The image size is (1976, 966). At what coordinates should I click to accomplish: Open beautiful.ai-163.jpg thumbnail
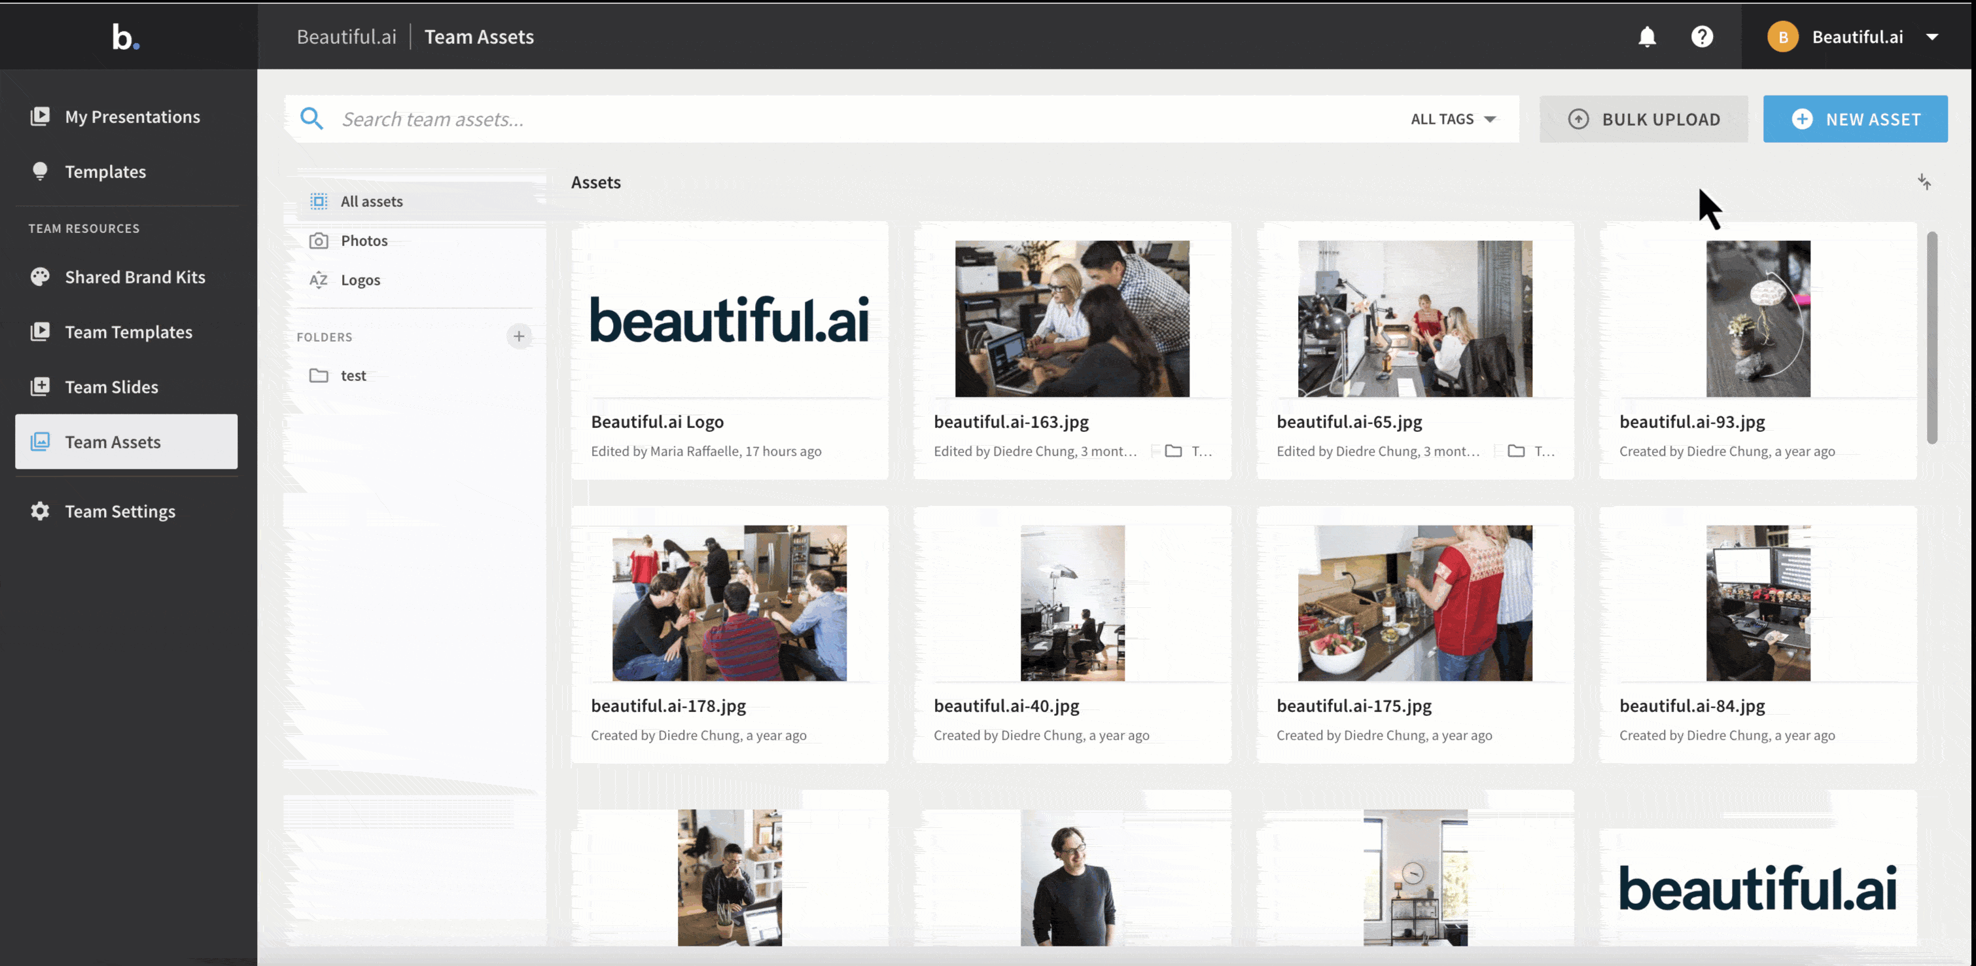coord(1072,319)
